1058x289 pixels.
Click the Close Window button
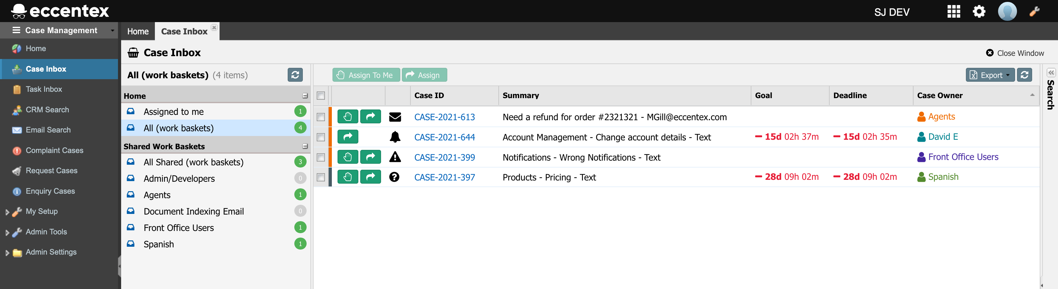pyautogui.click(x=1015, y=53)
